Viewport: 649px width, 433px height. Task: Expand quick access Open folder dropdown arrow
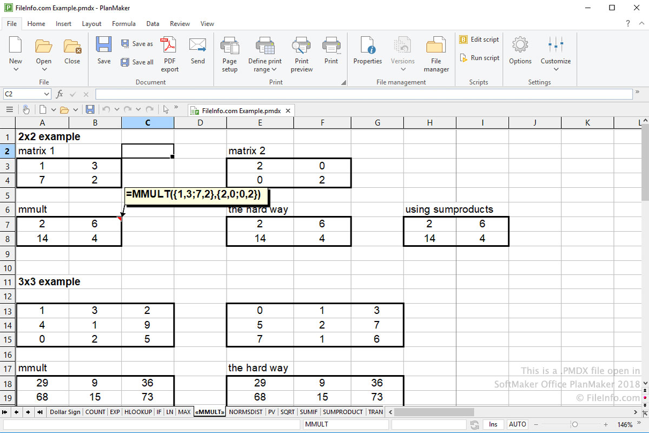tap(76, 110)
